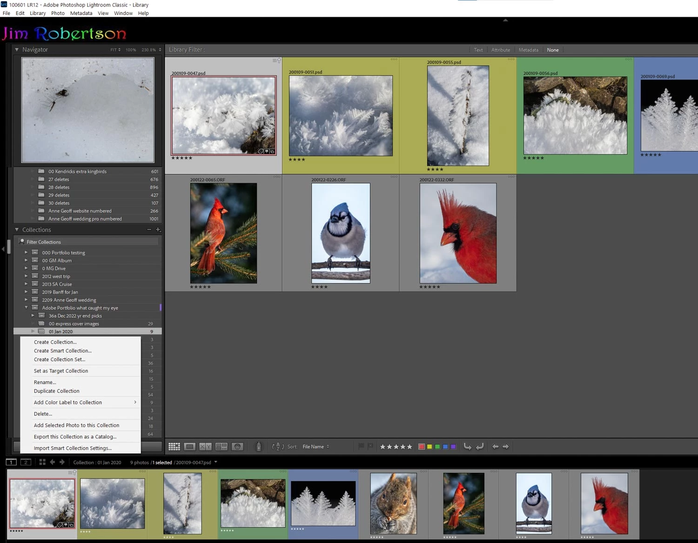698x543 pixels.
Task: Click badge icons on 200109-0047.psd thumbnail
Action: pyautogui.click(x=266, y=152)
